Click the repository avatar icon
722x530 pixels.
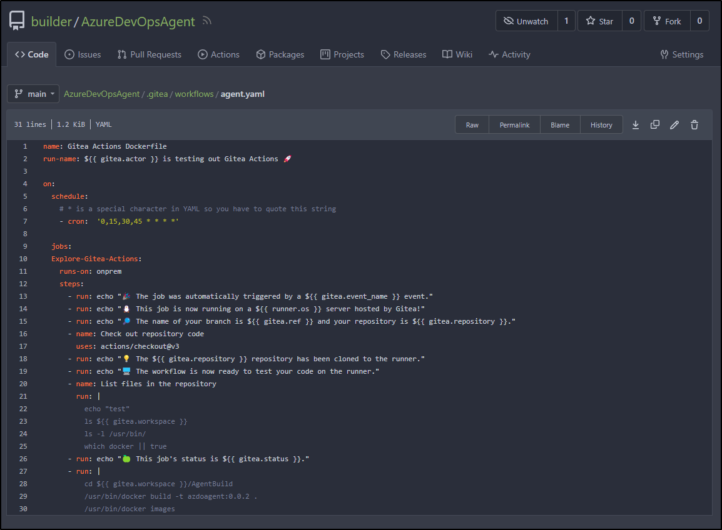click(17, 21)
